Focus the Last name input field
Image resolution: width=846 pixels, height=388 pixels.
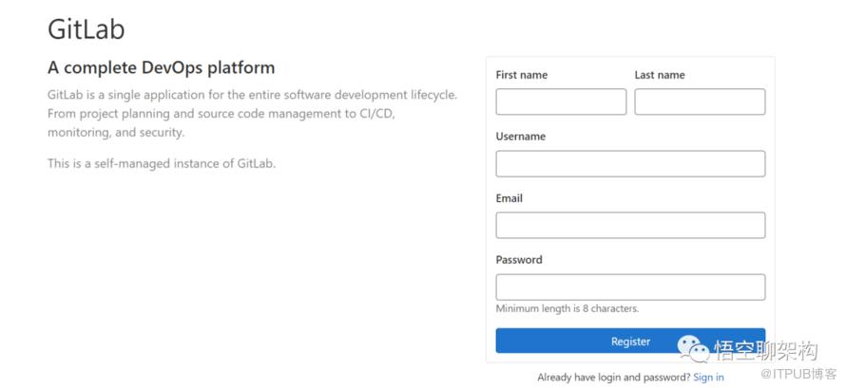[x=700, y=102]
